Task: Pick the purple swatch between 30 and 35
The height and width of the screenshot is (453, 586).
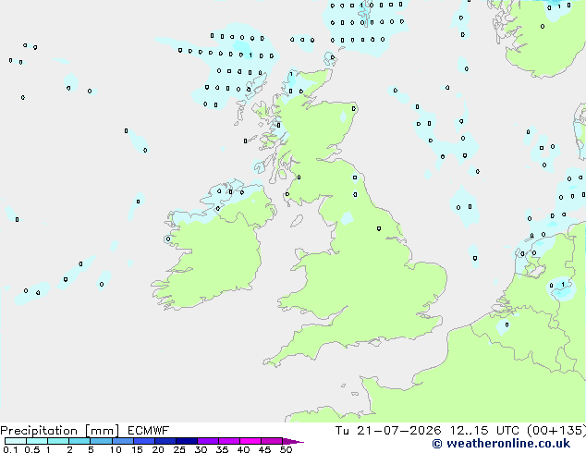Action: (x=208, y=441)
